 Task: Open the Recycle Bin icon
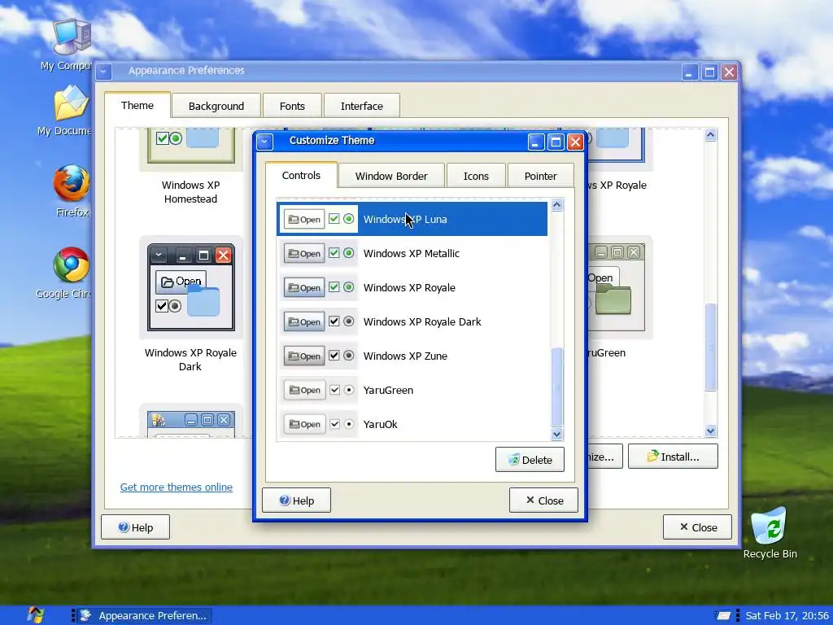coord(770,526)
